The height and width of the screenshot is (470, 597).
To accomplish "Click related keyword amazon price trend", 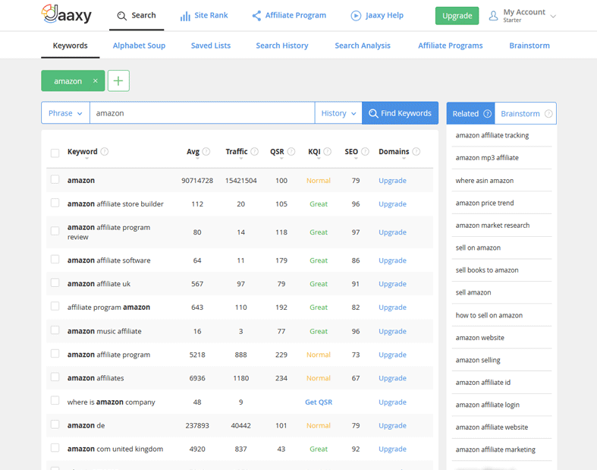I will click(x=484, y=203).
